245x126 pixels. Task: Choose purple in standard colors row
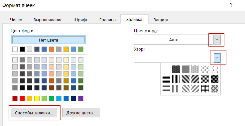tap(81, 98)
